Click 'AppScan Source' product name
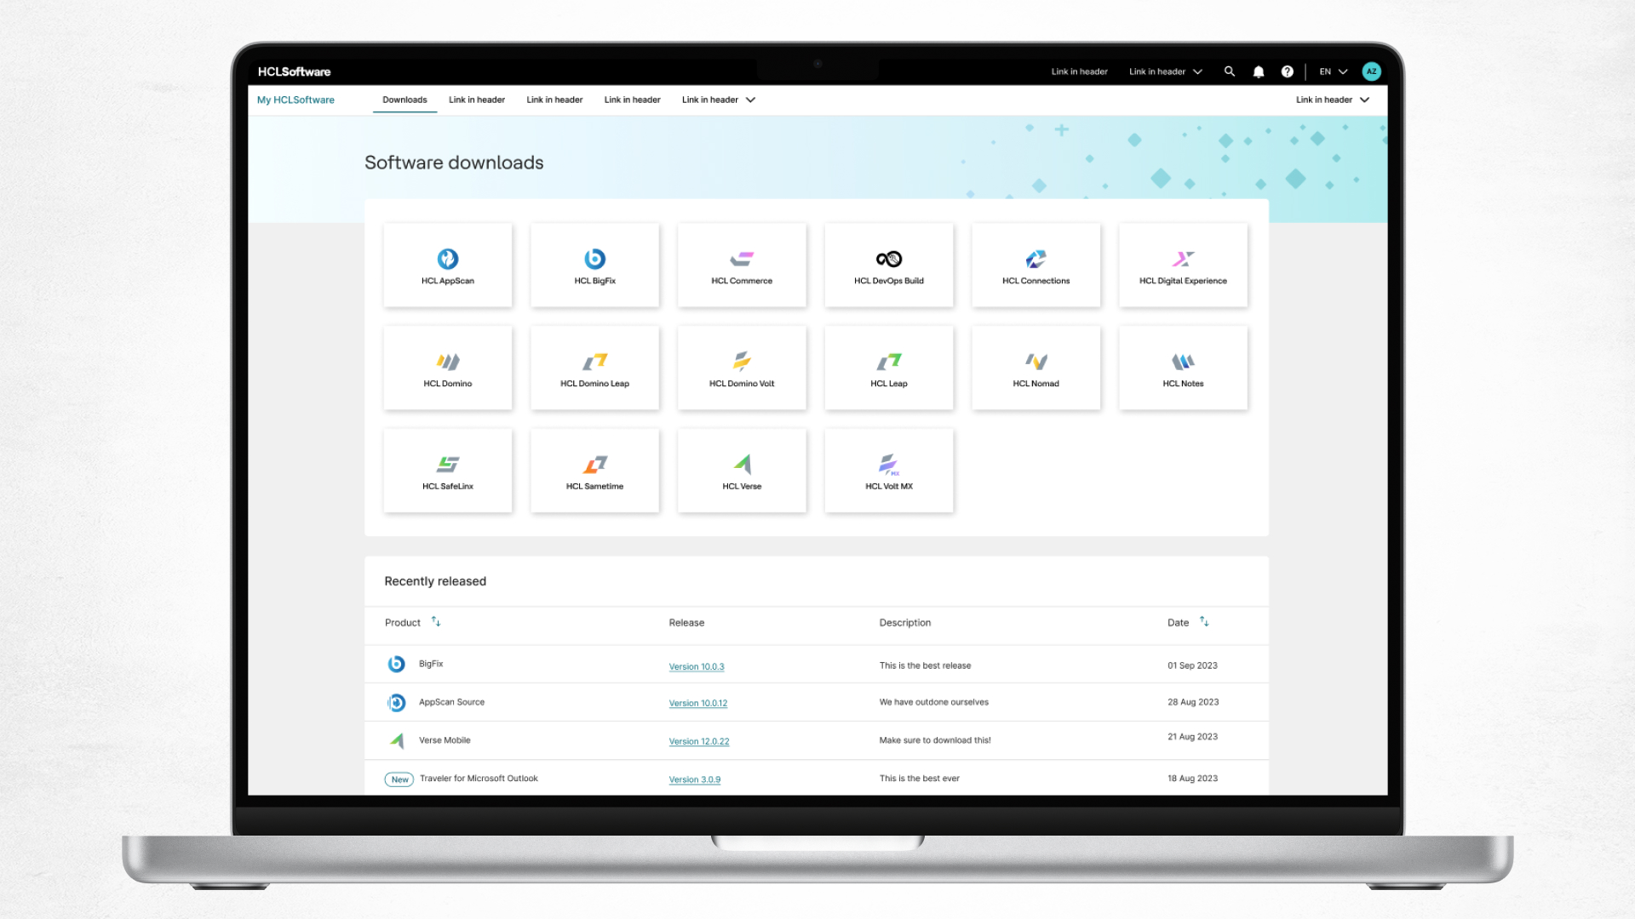This screenshot has height=919, width=1635. click(x=451, y=703)
